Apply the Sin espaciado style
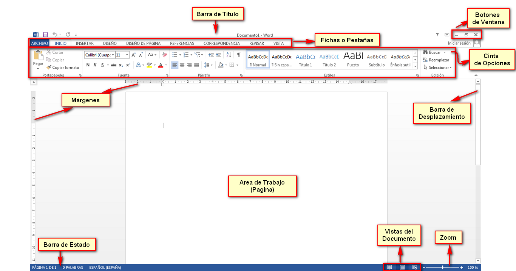The width and height of the screenshot is (516, 271). point(281,60)
